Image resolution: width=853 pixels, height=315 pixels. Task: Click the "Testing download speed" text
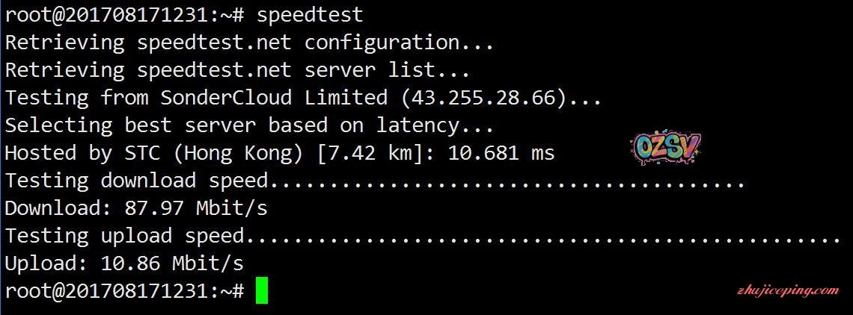[x=136, y=181]
